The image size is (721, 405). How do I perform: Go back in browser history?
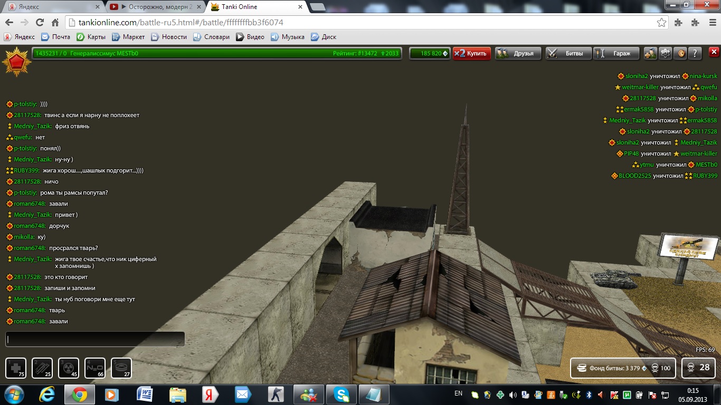[9, 23]
